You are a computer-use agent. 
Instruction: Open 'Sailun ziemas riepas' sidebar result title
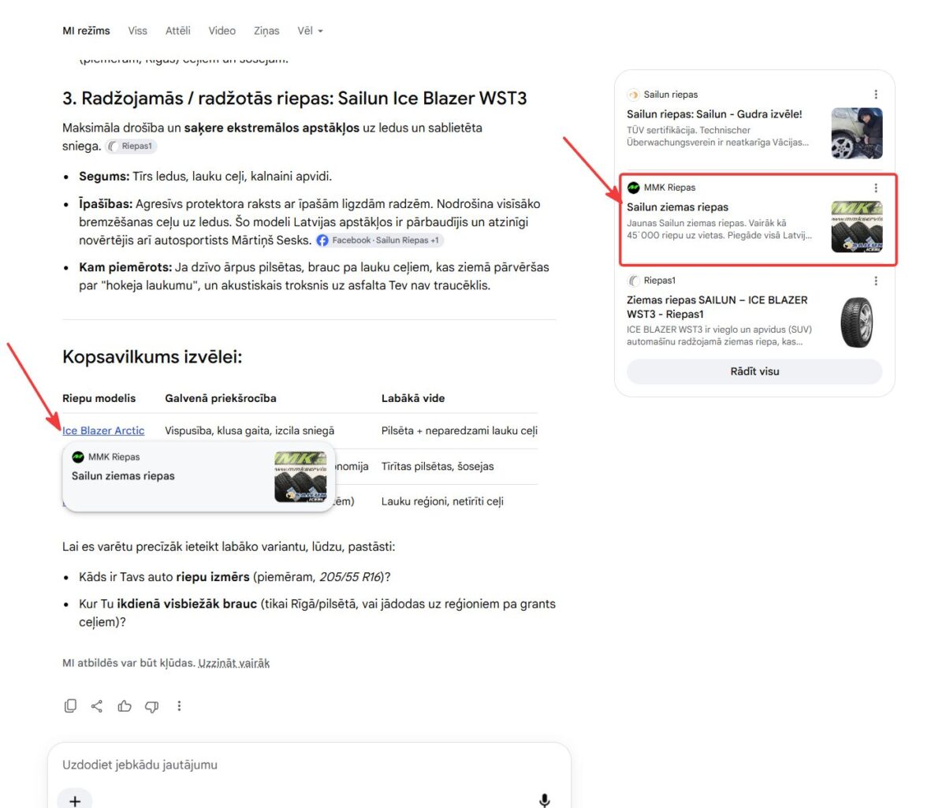[677, 207]
